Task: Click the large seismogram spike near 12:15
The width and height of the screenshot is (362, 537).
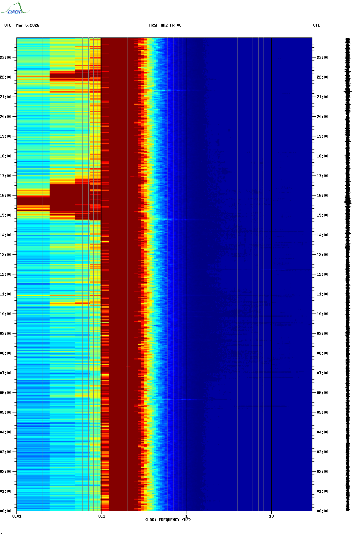Action: (347, 269)
